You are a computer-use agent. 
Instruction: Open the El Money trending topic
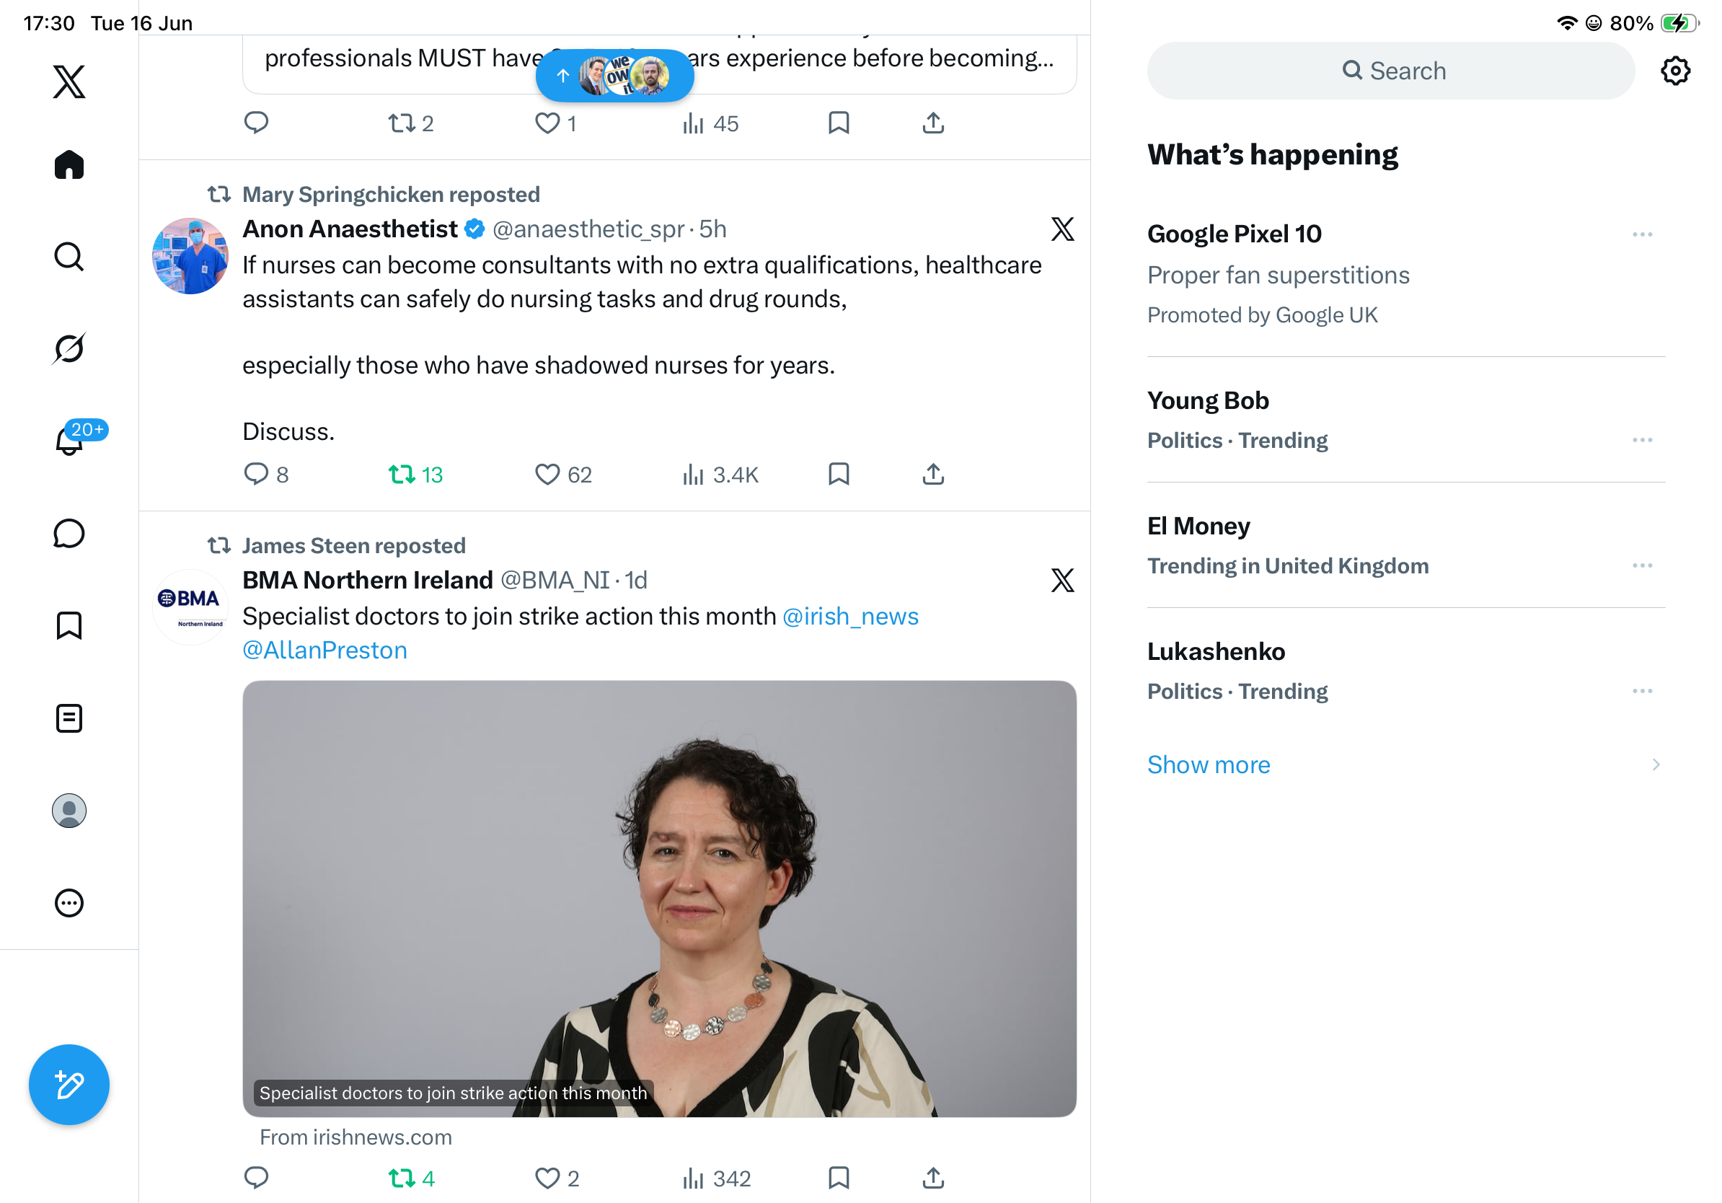pos(1405,545)
